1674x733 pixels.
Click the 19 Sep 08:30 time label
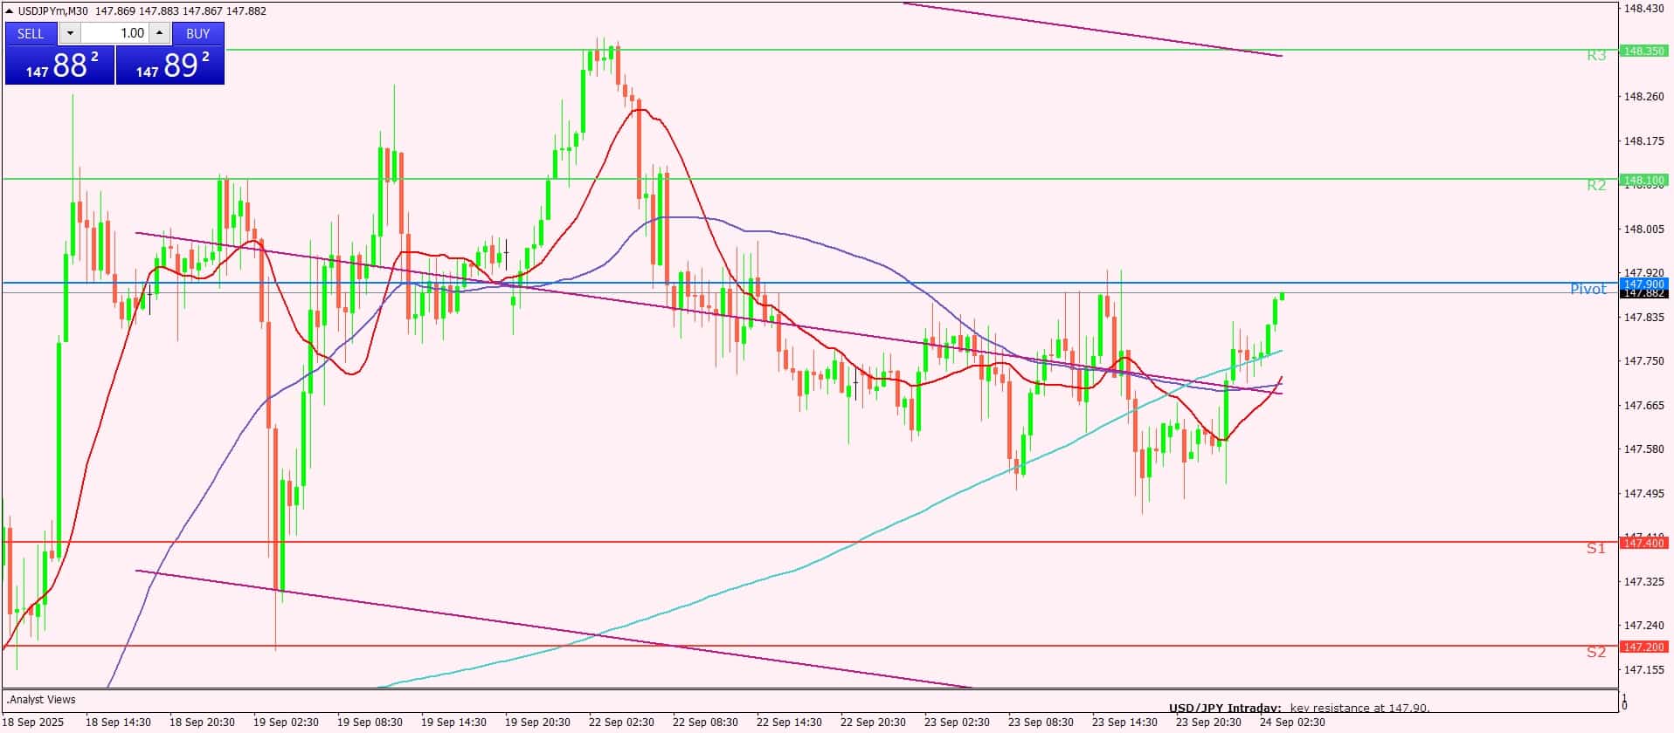(x=370, y=723)
